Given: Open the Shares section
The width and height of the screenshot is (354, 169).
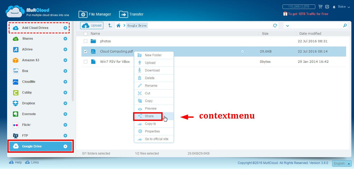Looking at the screenshot, I should tap(27, 39).
